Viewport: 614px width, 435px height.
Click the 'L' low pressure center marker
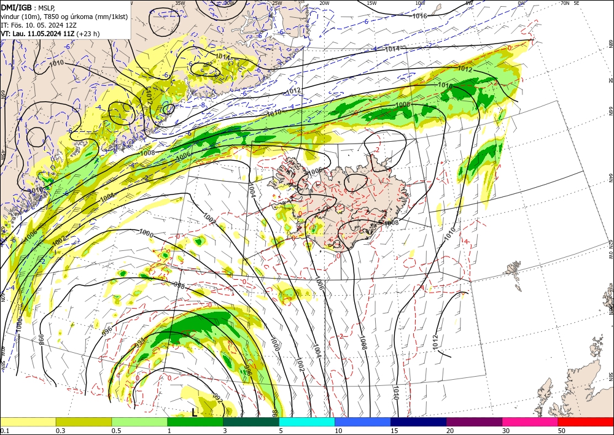[x=194, y=412]
